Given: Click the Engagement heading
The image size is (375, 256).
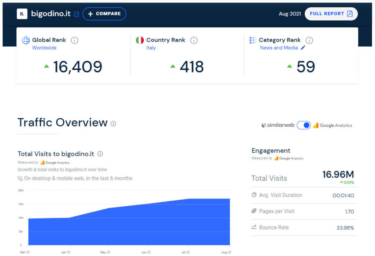Looking at the screenshot, I should coord(271,151).
